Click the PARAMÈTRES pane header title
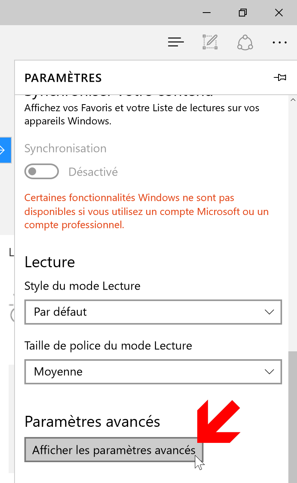 click(x=63, y=78)
